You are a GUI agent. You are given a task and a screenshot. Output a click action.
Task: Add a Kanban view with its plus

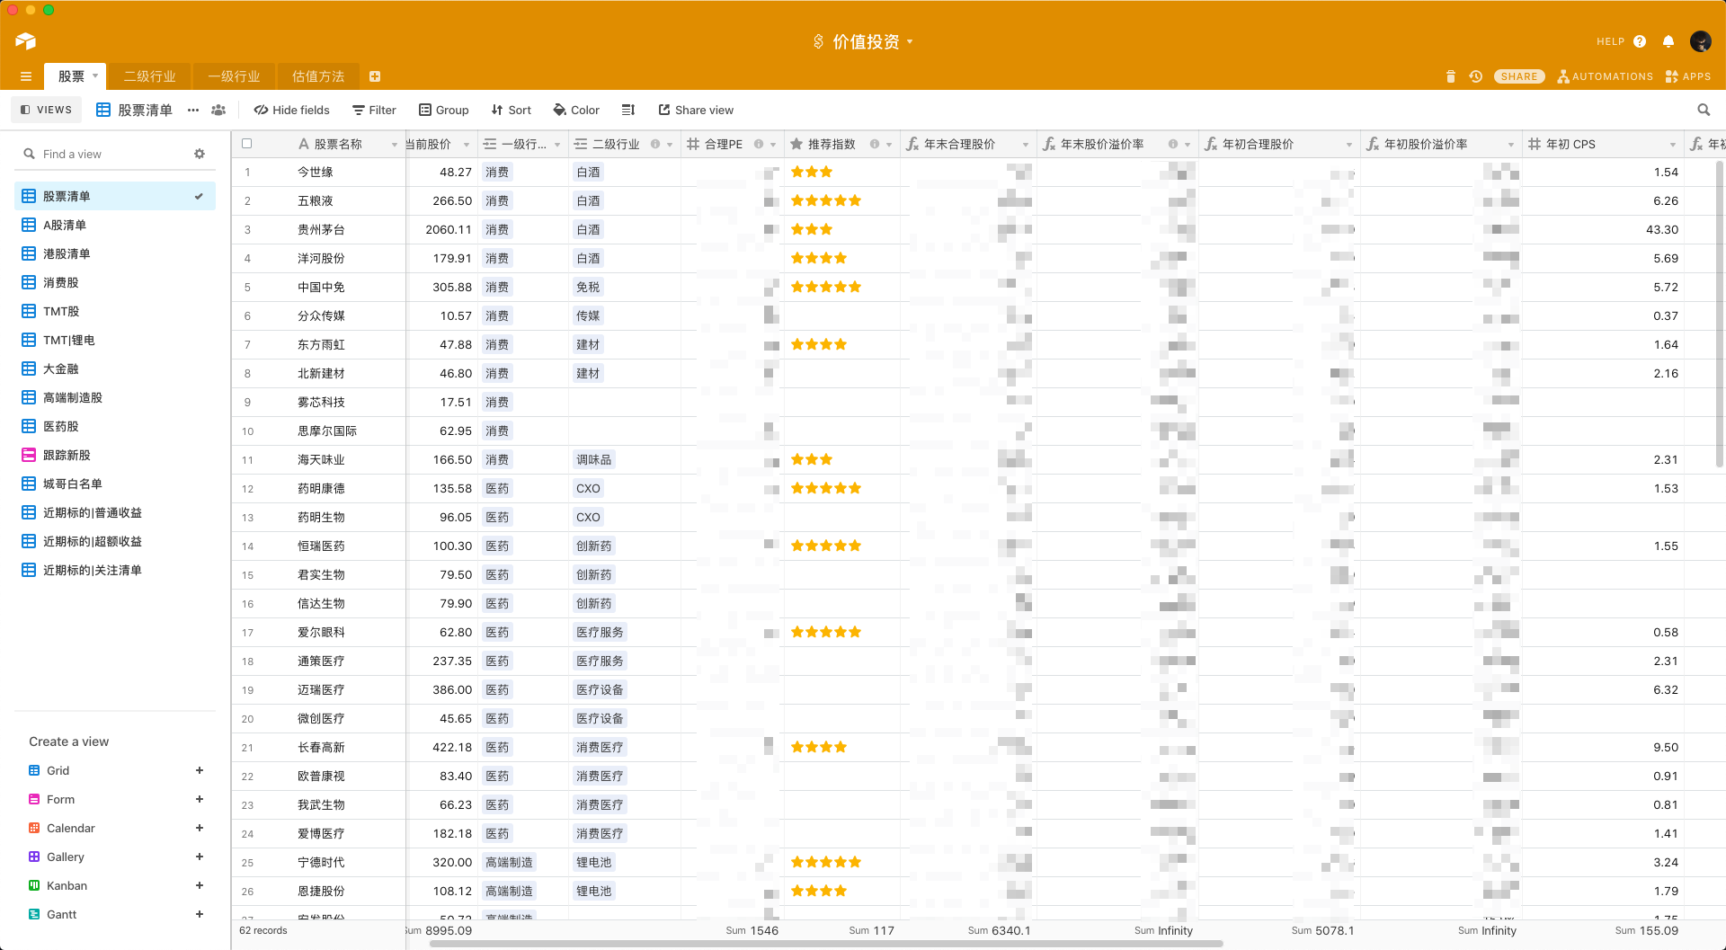[x=200, y=886]
